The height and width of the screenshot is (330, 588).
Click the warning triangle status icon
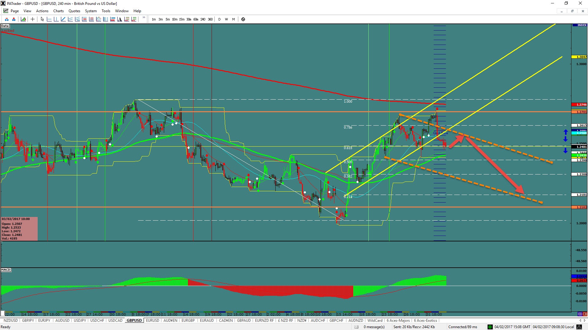pyautogui.click(x=579, y=327)
